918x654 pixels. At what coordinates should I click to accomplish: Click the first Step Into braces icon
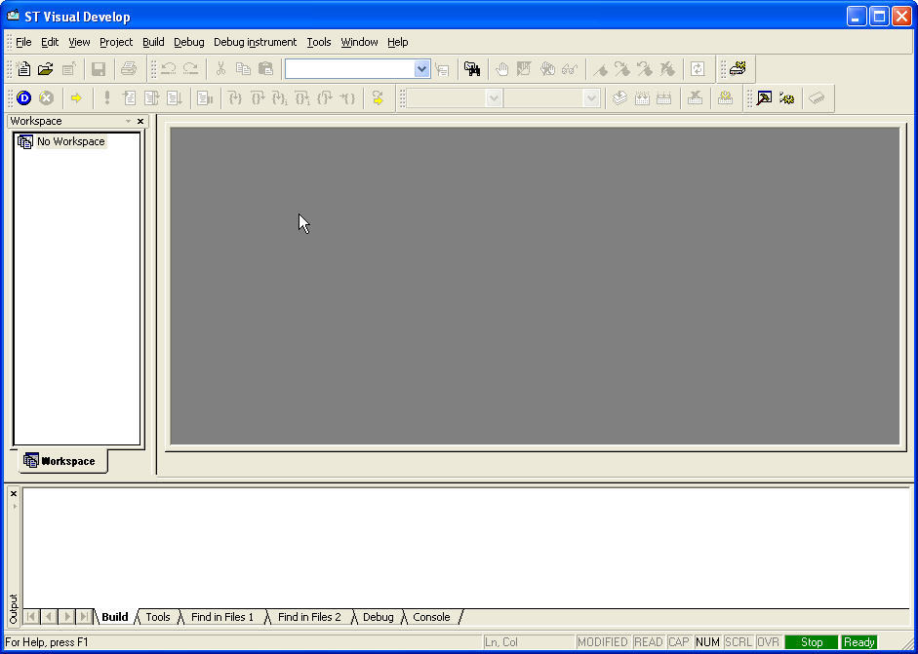[235, 98]
